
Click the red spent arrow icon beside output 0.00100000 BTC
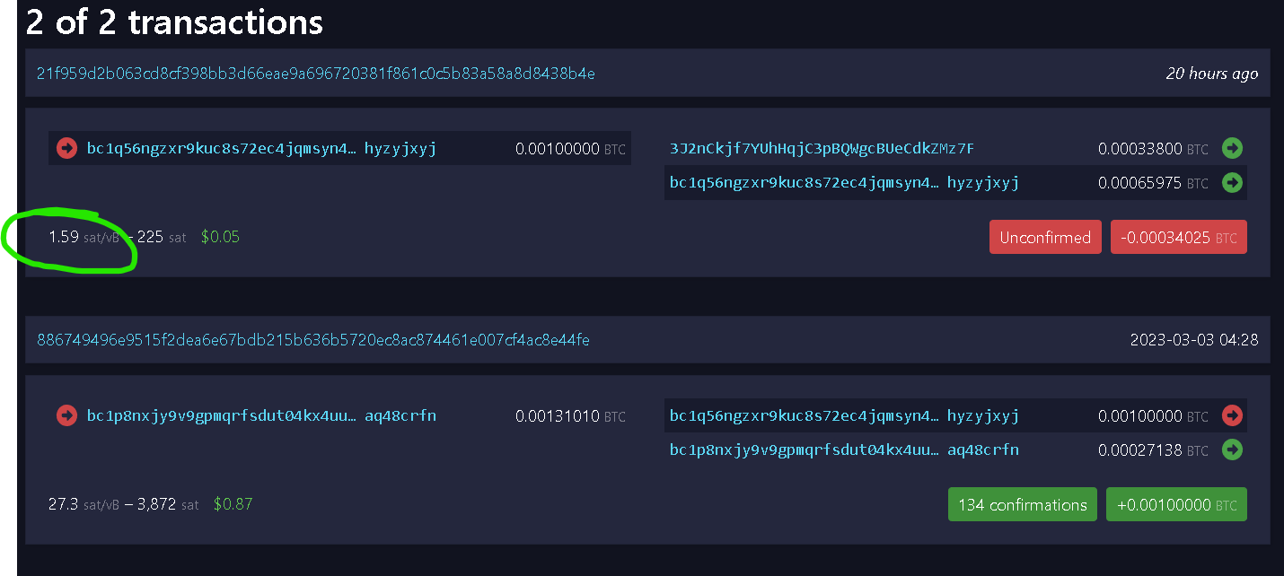1232,415
